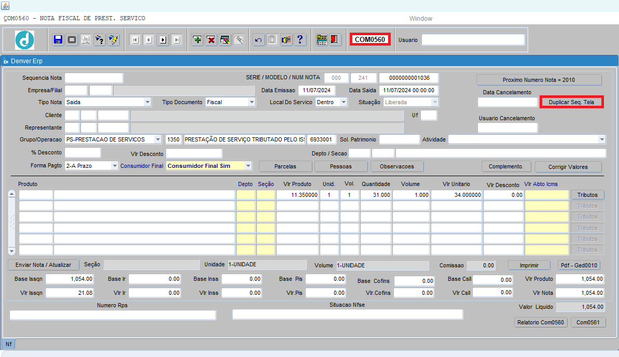Click the Tributos button on first row
Viewport: 619px width, 357px height.
point(587,195)
